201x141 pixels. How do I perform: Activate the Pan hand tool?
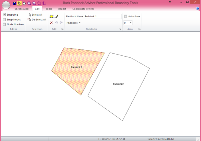coord(24,3)
